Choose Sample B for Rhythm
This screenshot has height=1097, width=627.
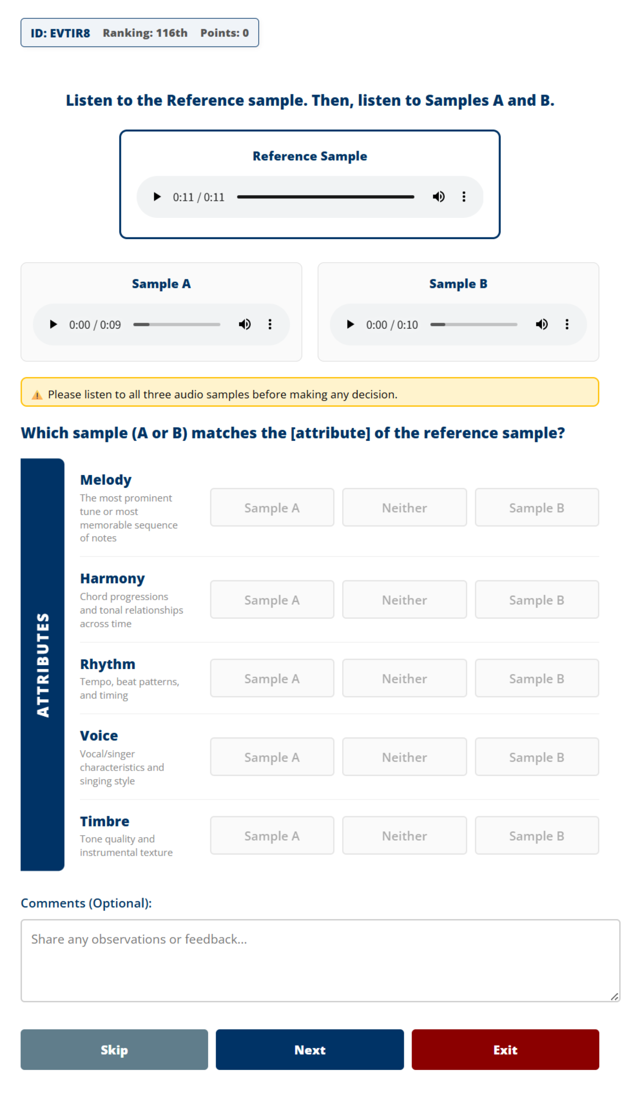(537, 679)
